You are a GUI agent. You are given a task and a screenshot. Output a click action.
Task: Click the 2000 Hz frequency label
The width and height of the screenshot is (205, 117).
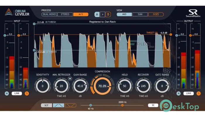122,102
